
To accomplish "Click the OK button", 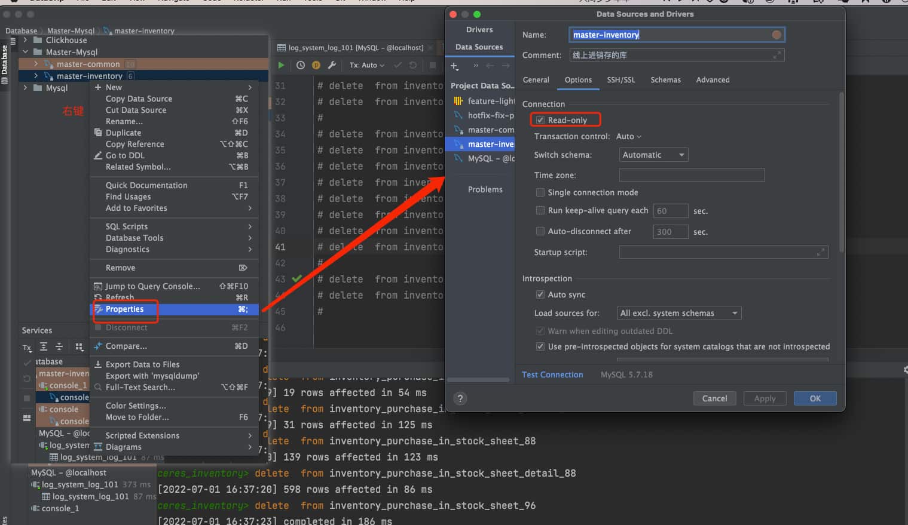I will [815, 398].
